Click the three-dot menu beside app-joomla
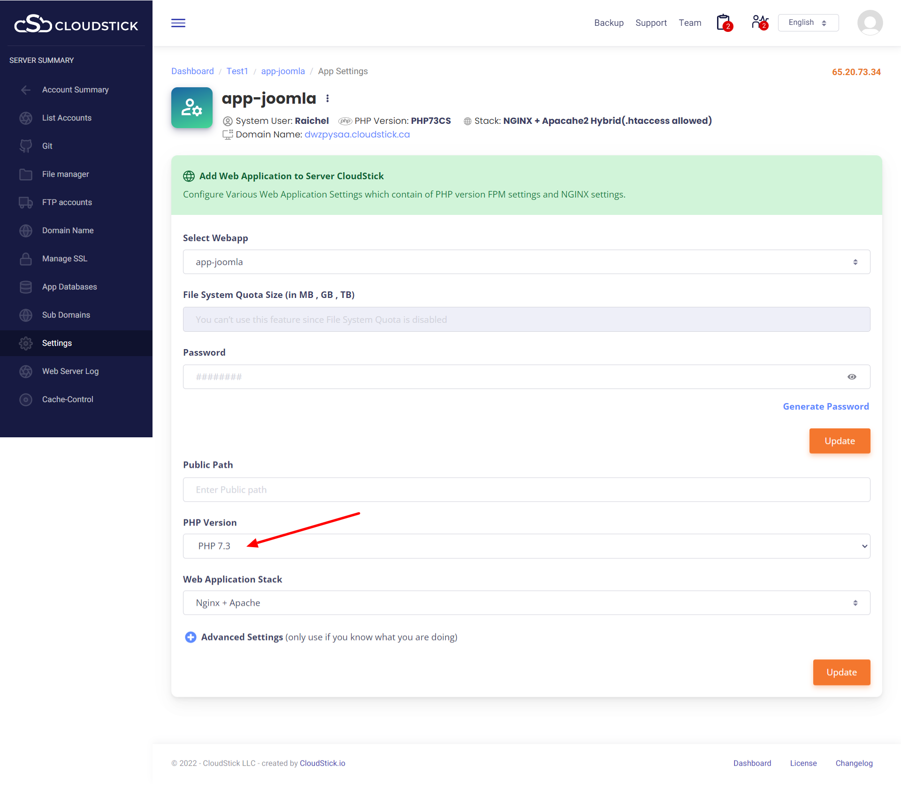901x785 pixels. (x=328, y=99)
